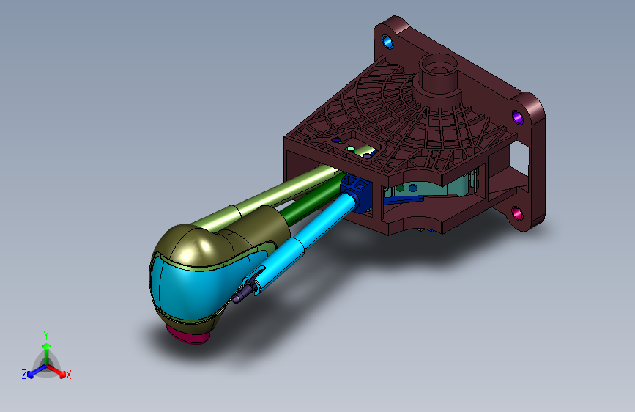Screen dimensions: 635x412
Task: Select the dark blue connector block
Action: point(357,193)
